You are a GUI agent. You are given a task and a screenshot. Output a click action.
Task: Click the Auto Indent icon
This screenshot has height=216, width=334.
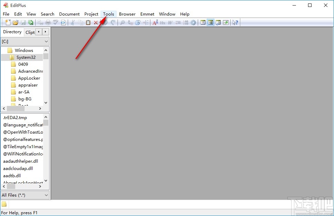[178, 22]
